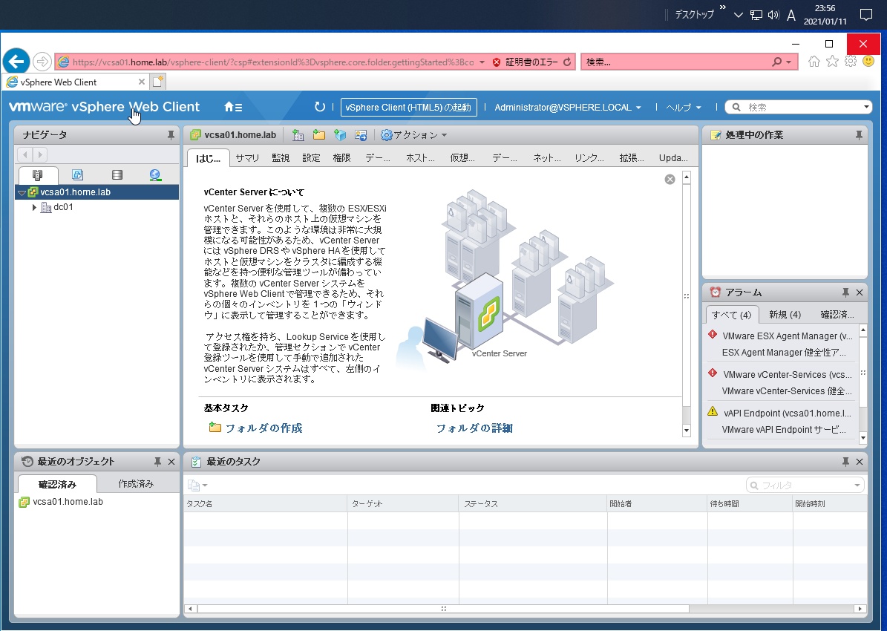Click the migrate toolbar icon next to actions
Screen dimensions: 887x631
361,134
